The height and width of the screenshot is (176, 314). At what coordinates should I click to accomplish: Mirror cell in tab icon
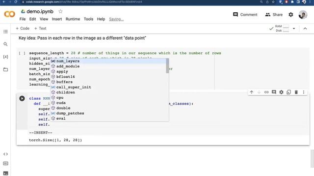coord(288,92)
